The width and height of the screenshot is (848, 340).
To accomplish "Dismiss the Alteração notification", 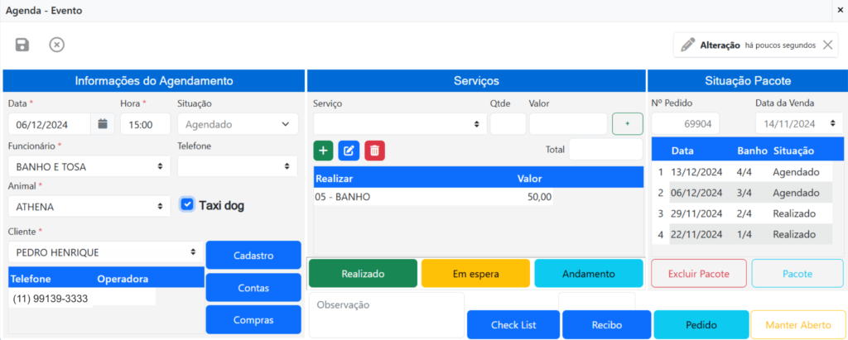I will pos(827,45).
